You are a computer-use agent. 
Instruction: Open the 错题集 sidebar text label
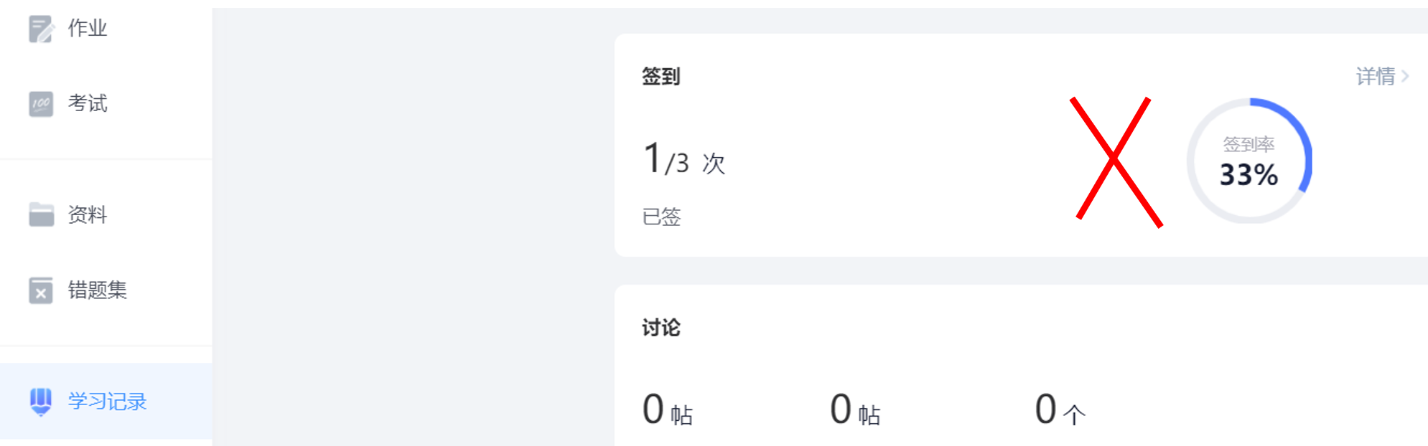point(98,290)
